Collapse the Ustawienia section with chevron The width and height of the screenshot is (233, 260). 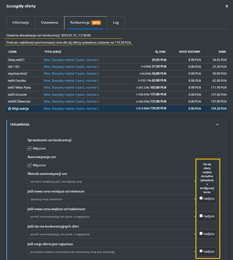(217, 124)
